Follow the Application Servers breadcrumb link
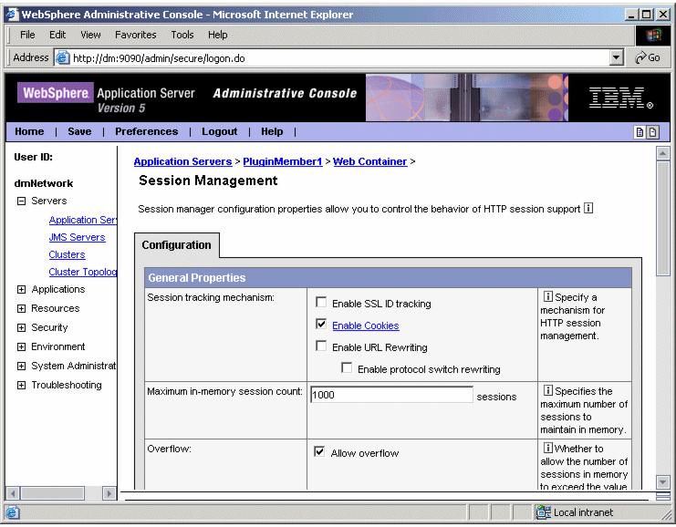This screenshot has height=527, width=676. (182, 161)
